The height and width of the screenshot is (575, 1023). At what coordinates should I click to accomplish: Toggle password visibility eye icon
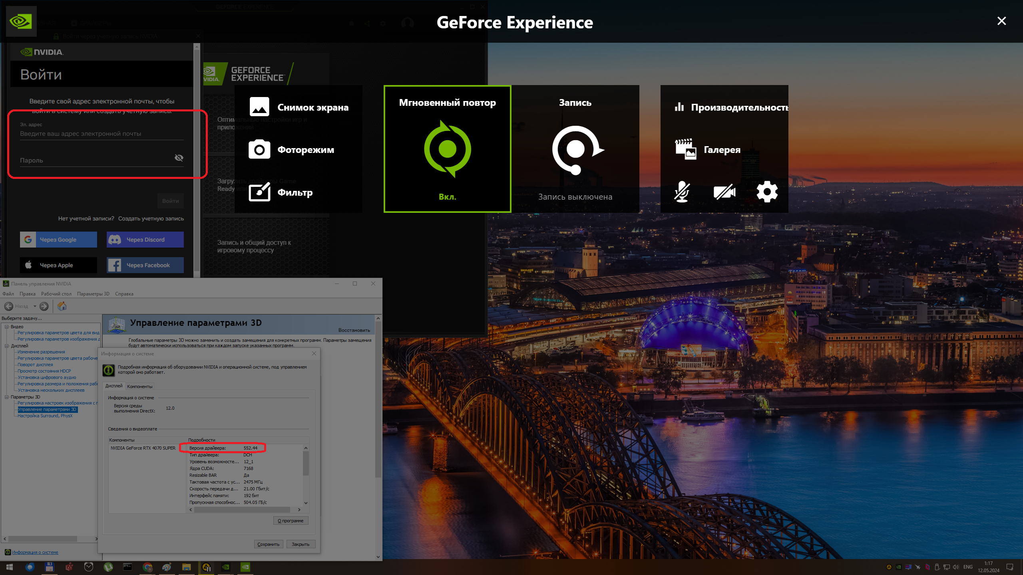(x=179, y=158)
